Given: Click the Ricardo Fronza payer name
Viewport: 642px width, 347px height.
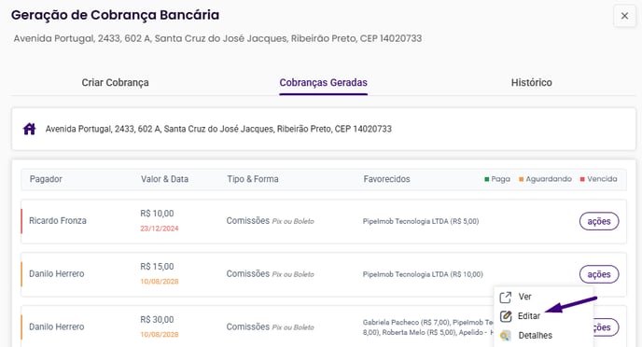Looking at the screenshot, I should coord(58,221).
